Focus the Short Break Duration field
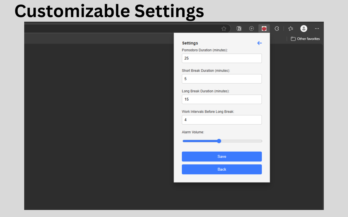Viewport: 348px width, 217px height. pyautogui.click(x=222, y=79)
